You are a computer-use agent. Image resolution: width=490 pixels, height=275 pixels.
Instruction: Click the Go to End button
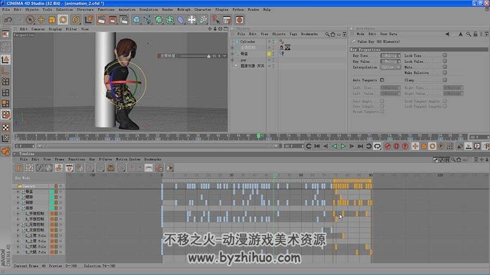click(x=360, y=146)
